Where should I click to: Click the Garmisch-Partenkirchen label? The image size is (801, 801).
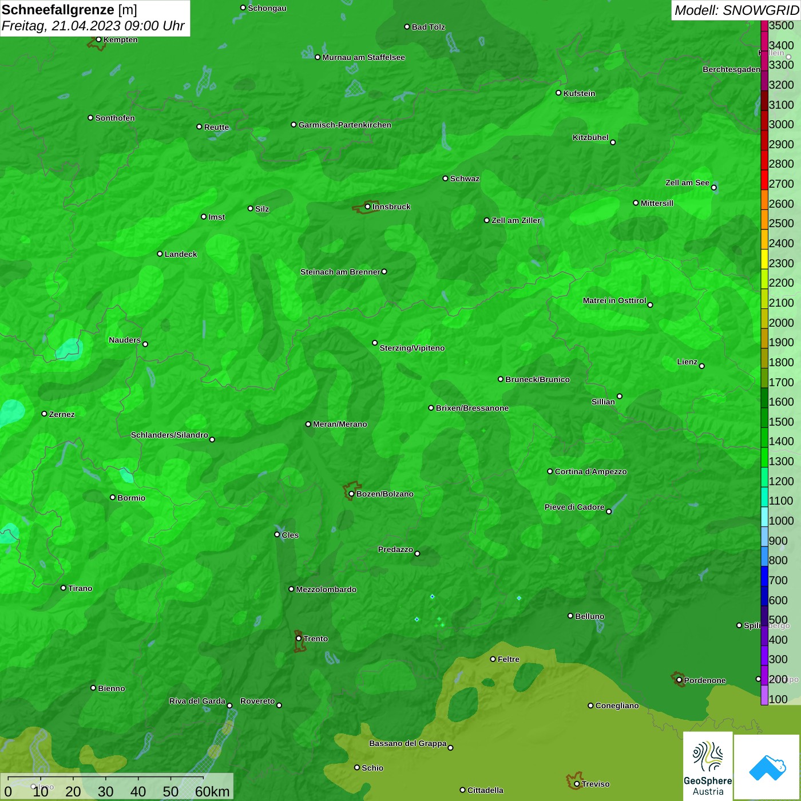[345, 125]
